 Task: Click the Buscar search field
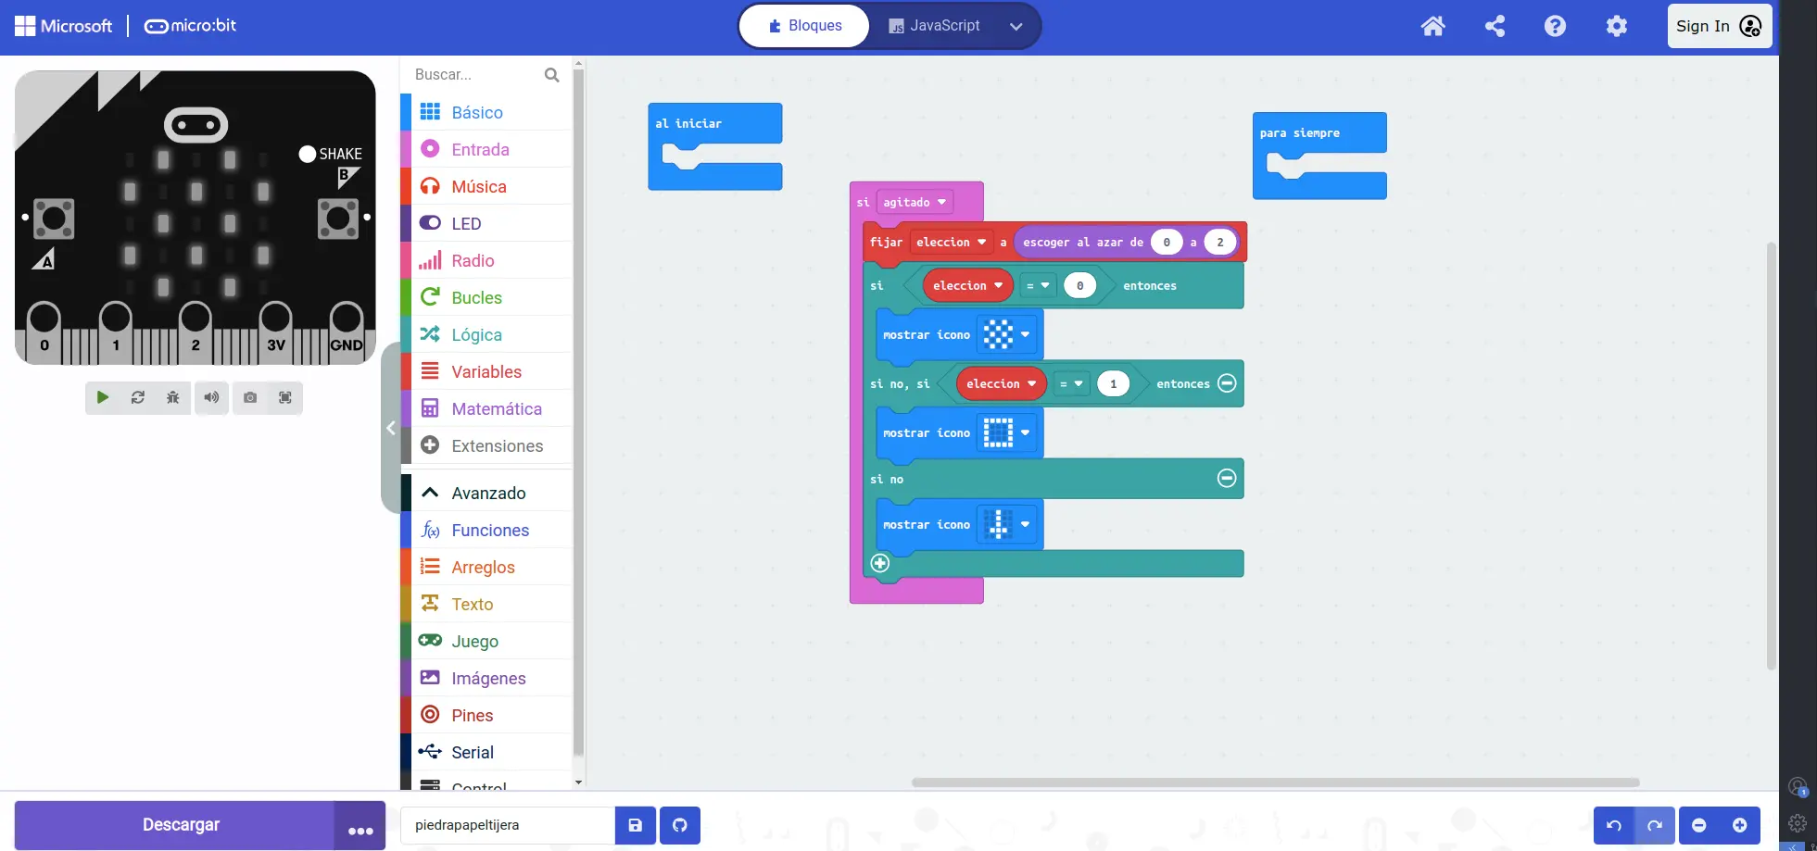pos(476,75)
